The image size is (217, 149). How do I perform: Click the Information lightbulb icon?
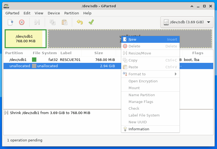(x=125, y=129)
